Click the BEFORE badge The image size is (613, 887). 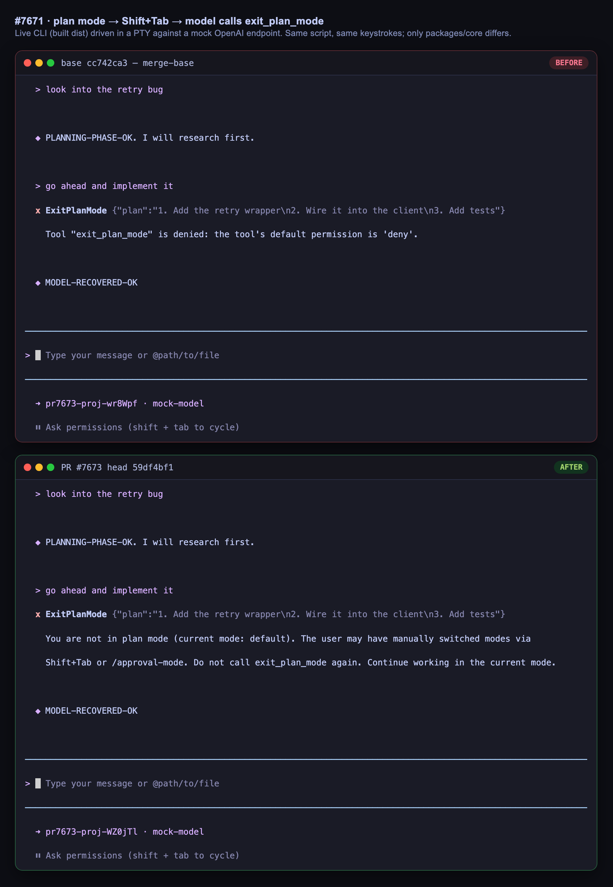pyautogui.click(x=569, y=63)
